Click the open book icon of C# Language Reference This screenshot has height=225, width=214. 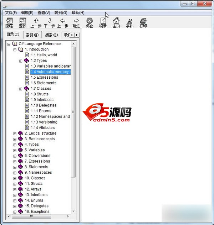(x=15, y=44)
